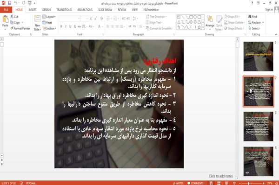Switch to the ANIMATIONS tab
The image size is (279, 185).
point(85,10)
